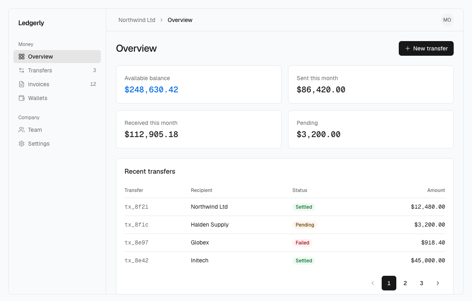
Task: Open the Wallets sidebar item
Action: tap(57, 98)
